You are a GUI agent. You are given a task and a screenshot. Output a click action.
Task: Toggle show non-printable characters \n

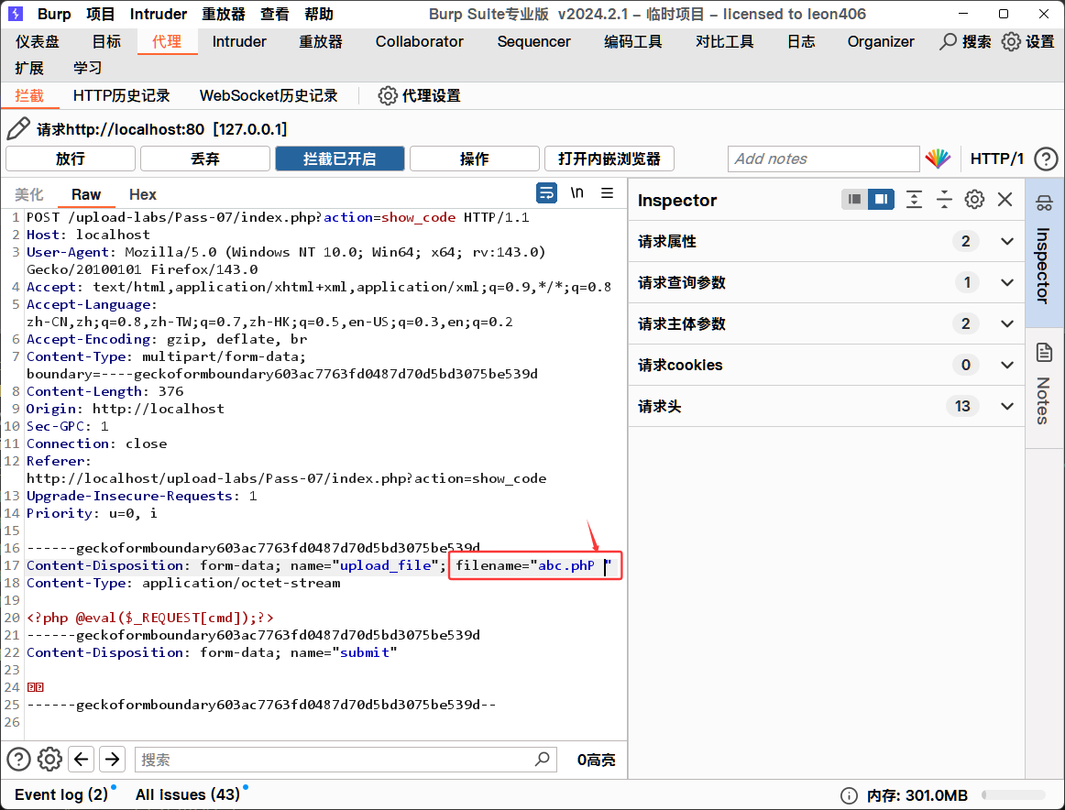click(576, 192)
